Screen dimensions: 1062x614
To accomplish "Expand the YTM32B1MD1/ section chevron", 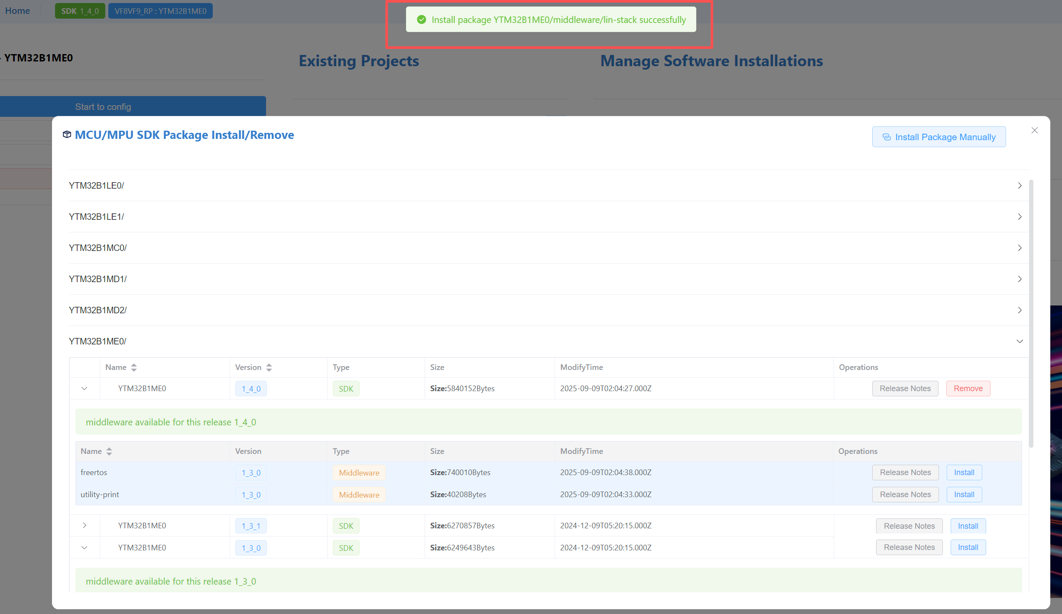I will (1019, 279).
